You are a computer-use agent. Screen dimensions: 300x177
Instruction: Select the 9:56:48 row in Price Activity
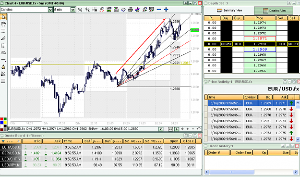tap(250, 109)
